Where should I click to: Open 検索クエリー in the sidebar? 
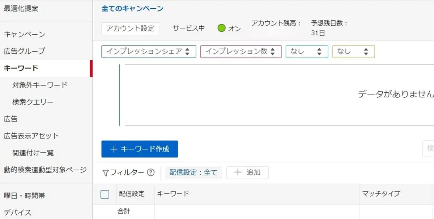point(33,102)
